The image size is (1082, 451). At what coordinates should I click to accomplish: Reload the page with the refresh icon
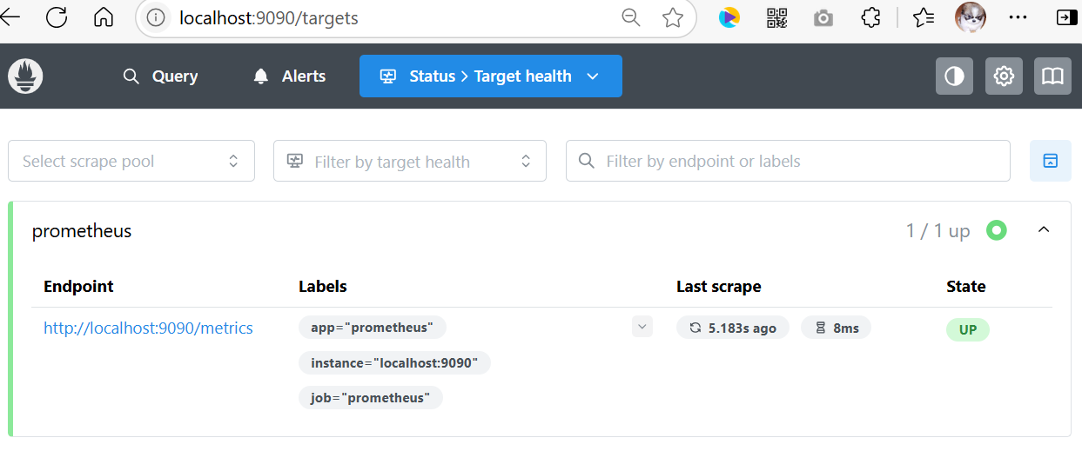coord(57,17)
